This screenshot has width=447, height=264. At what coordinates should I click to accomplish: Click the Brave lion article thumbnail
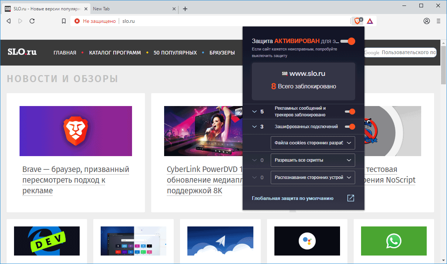[x=76, y=131]
